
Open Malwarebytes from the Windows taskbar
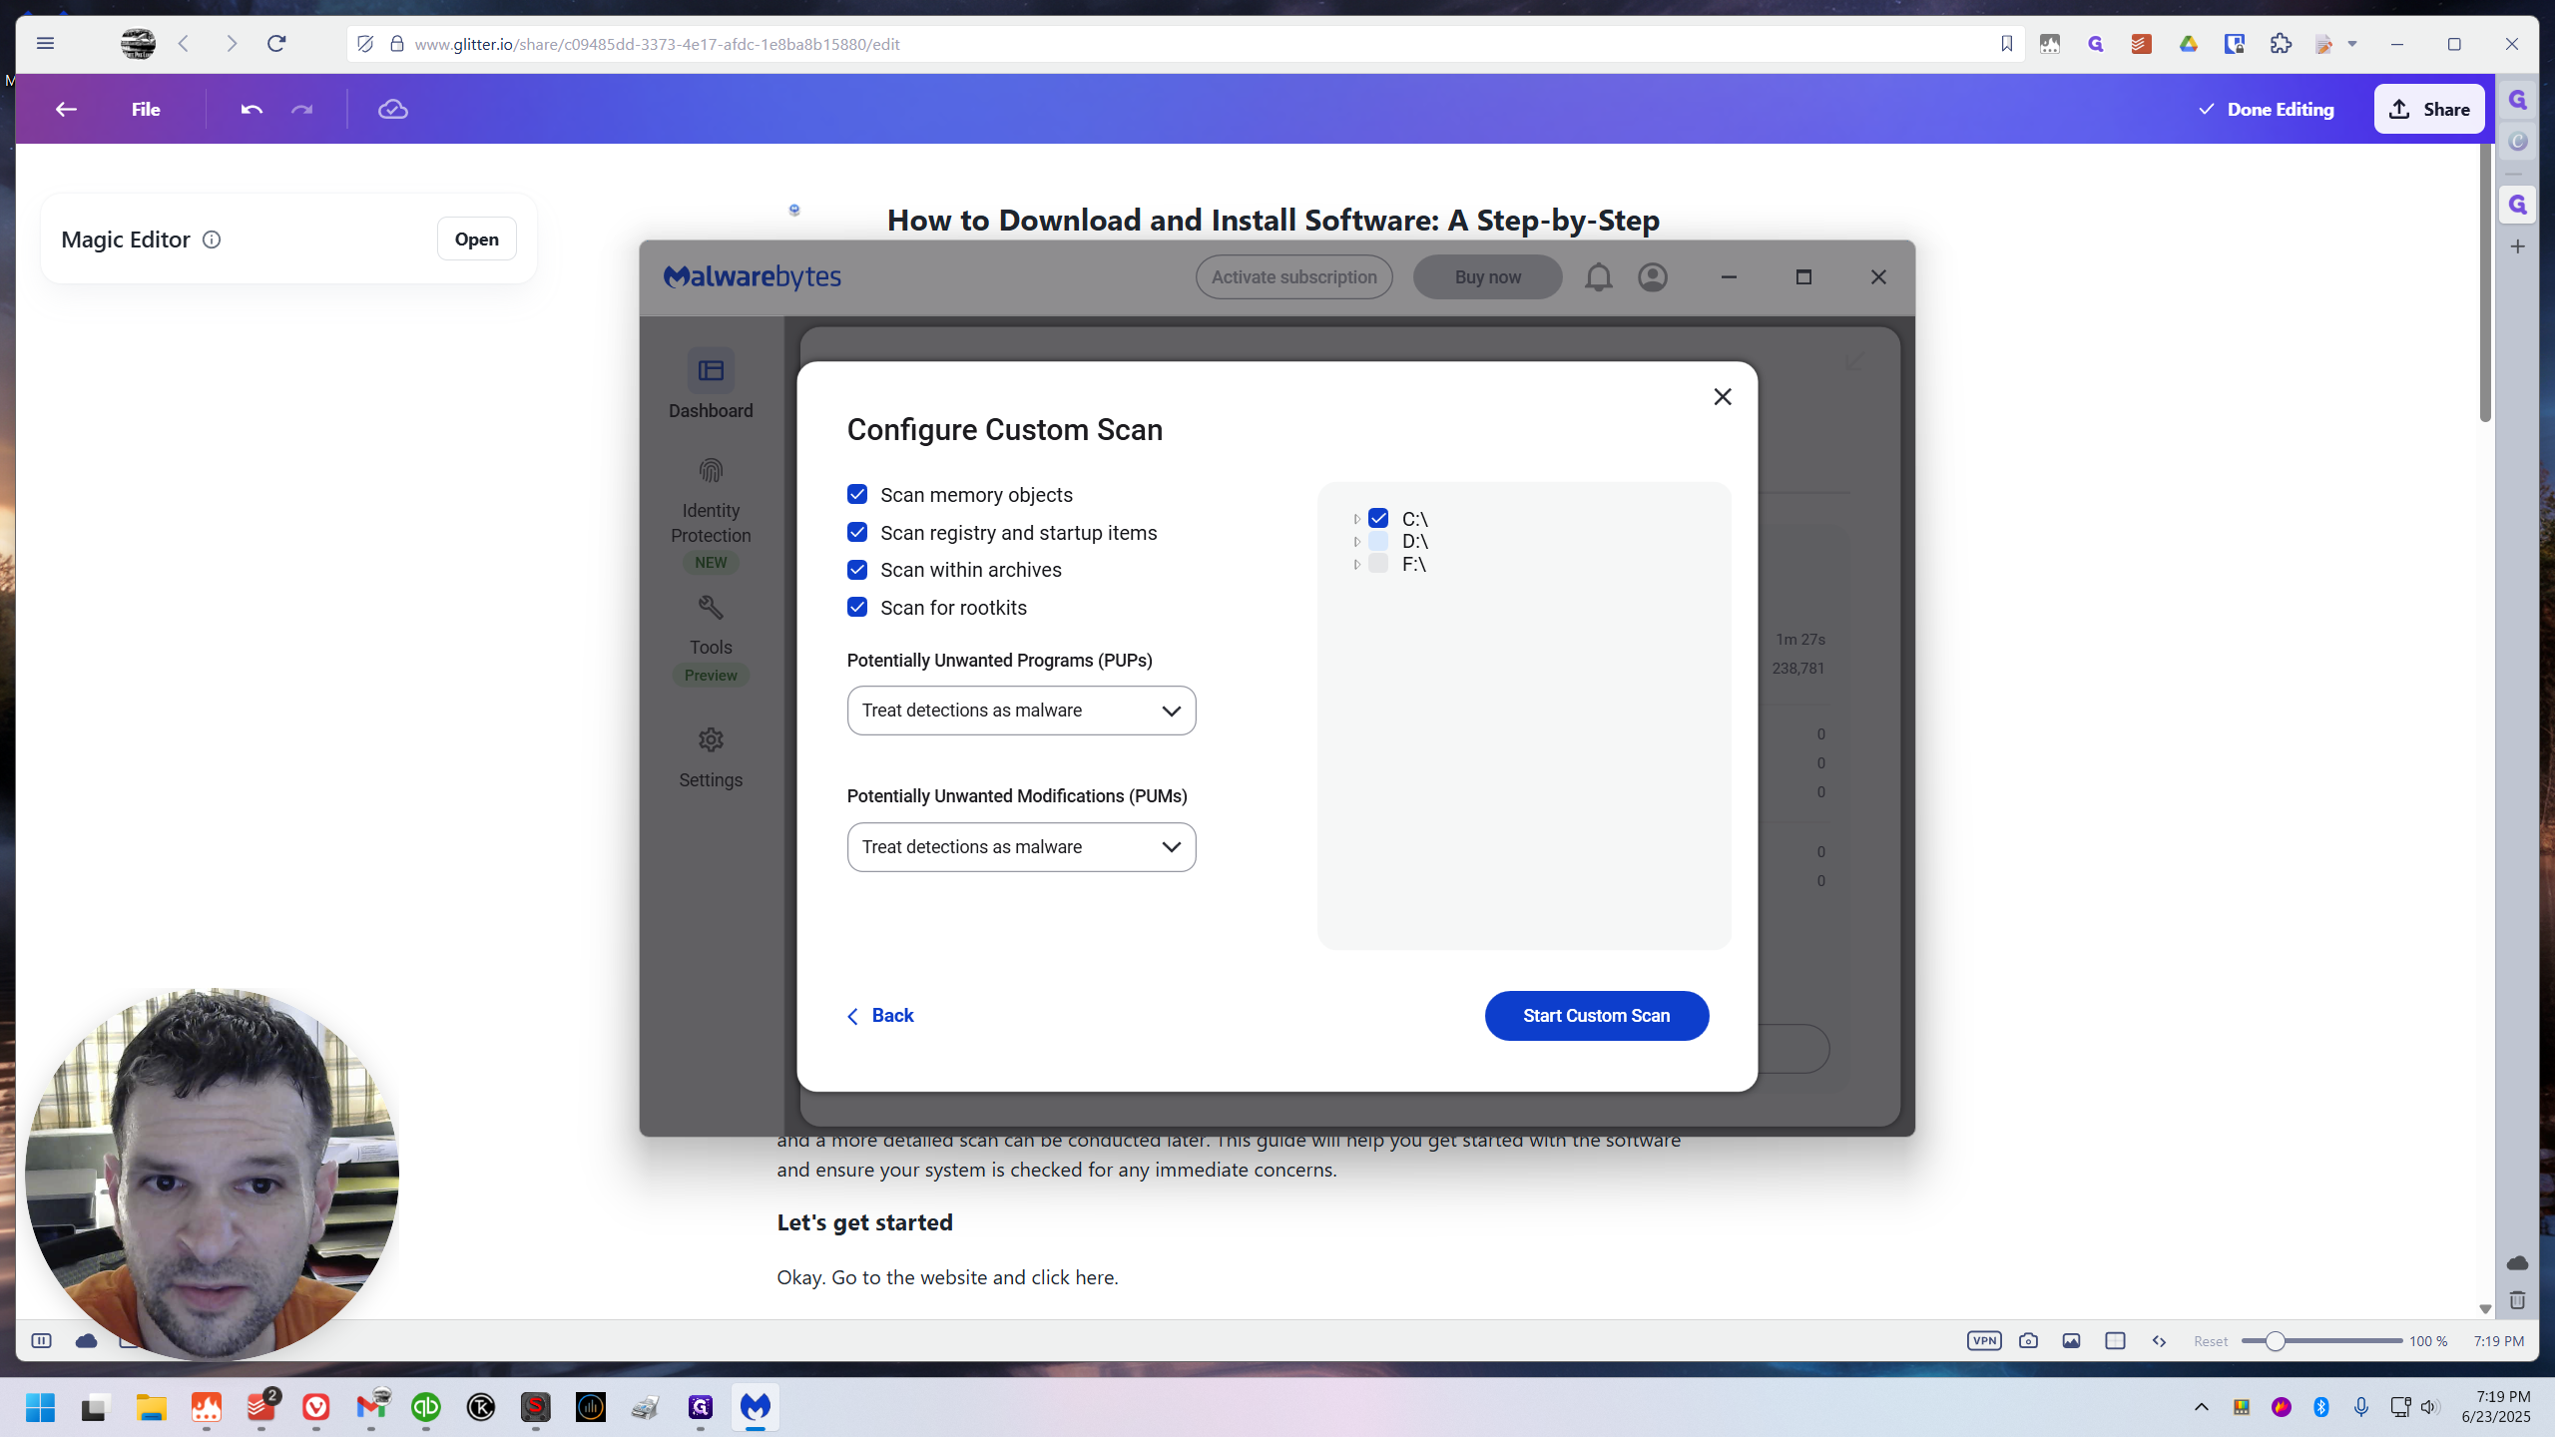click(x=756, y=1407)
